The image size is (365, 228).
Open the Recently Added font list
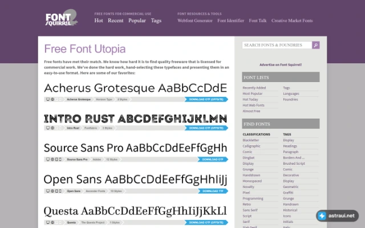tap(254, 88)
